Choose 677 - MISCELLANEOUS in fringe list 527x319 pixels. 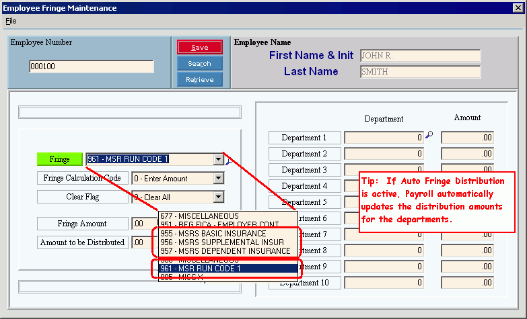point(199,216)
